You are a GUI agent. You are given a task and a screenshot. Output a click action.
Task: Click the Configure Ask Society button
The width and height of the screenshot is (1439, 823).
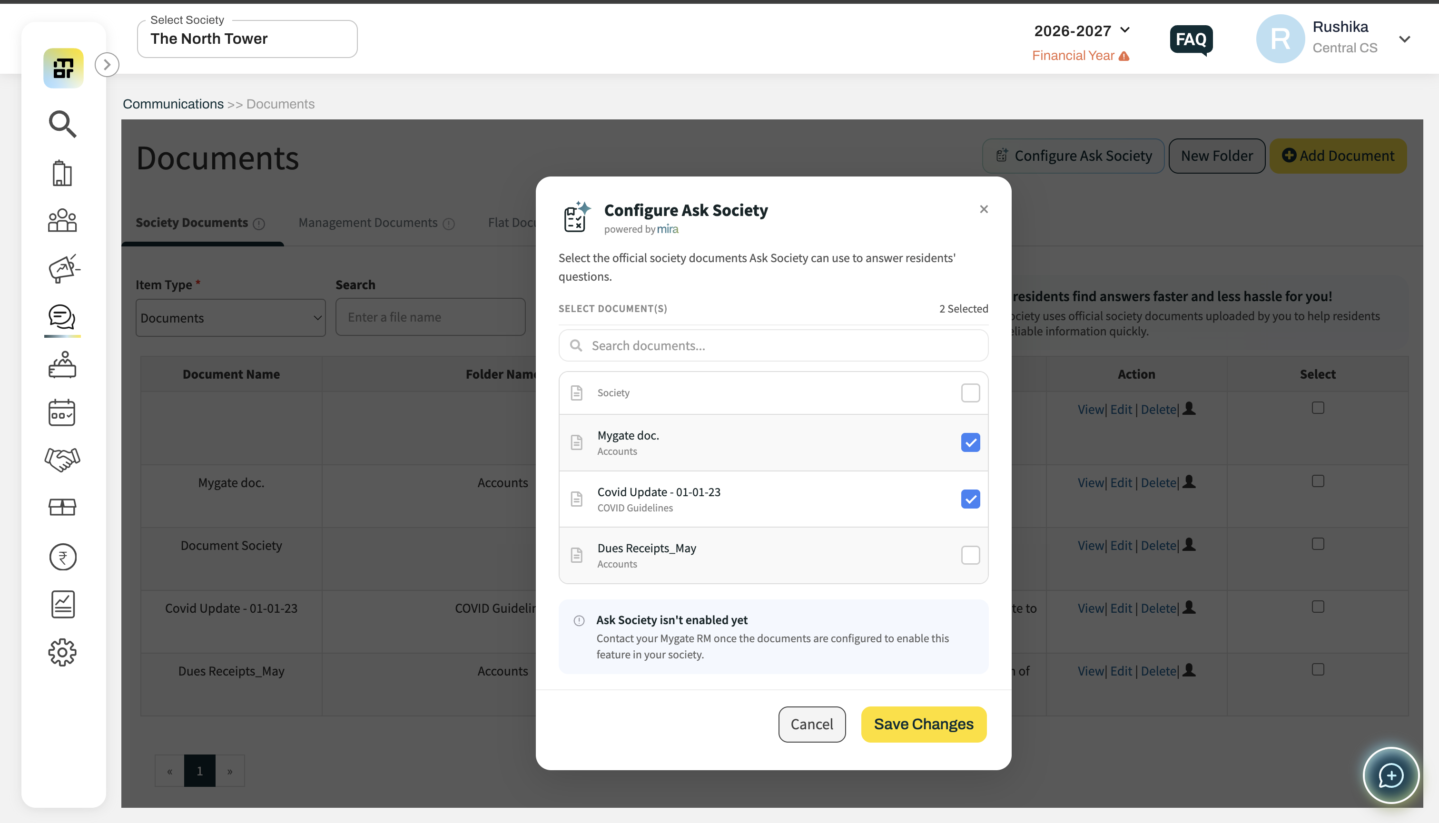point(1073,156)
